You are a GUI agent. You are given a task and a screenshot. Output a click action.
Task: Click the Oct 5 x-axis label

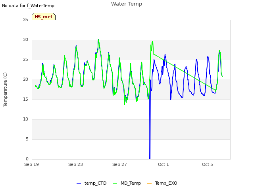[x=208, y=164]
